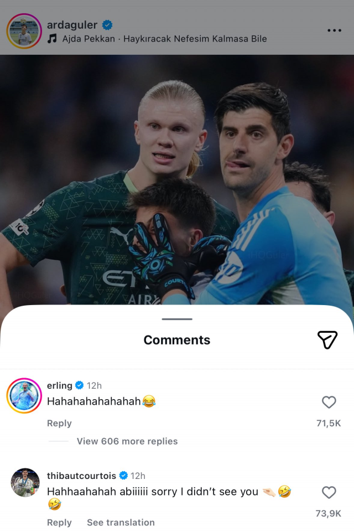354x531 pixels.
Task: Tap the verified badge next to erling
Action: click(x=79, y=385)
